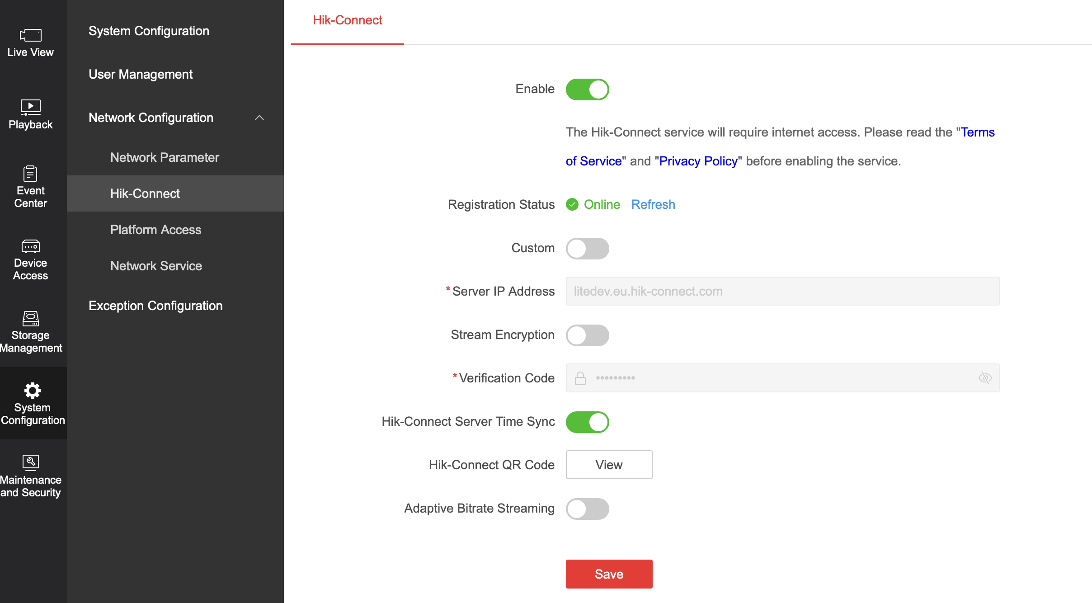This screenshot has height=603, width=1092.
Task: Select System Configuration gear icon
Action: (33, 390)
